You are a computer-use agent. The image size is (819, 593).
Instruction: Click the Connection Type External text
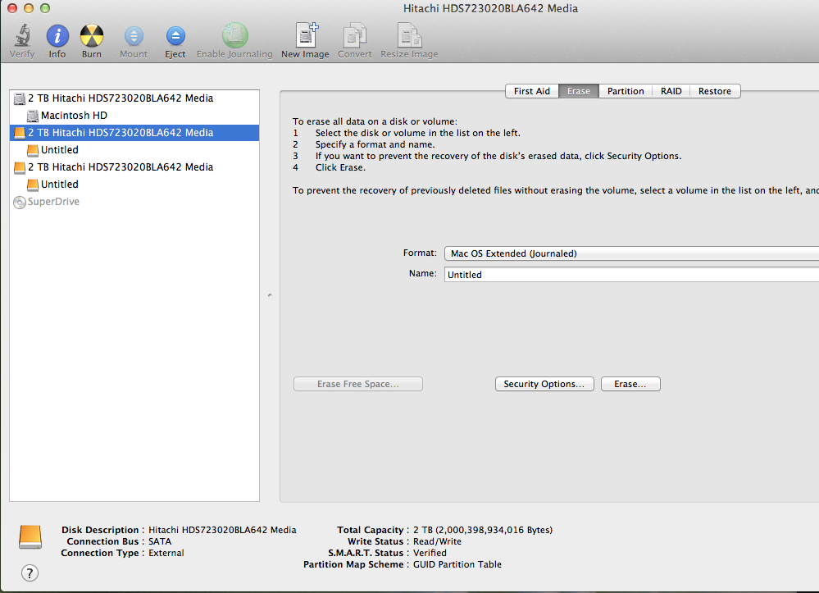tap(166, 553)
